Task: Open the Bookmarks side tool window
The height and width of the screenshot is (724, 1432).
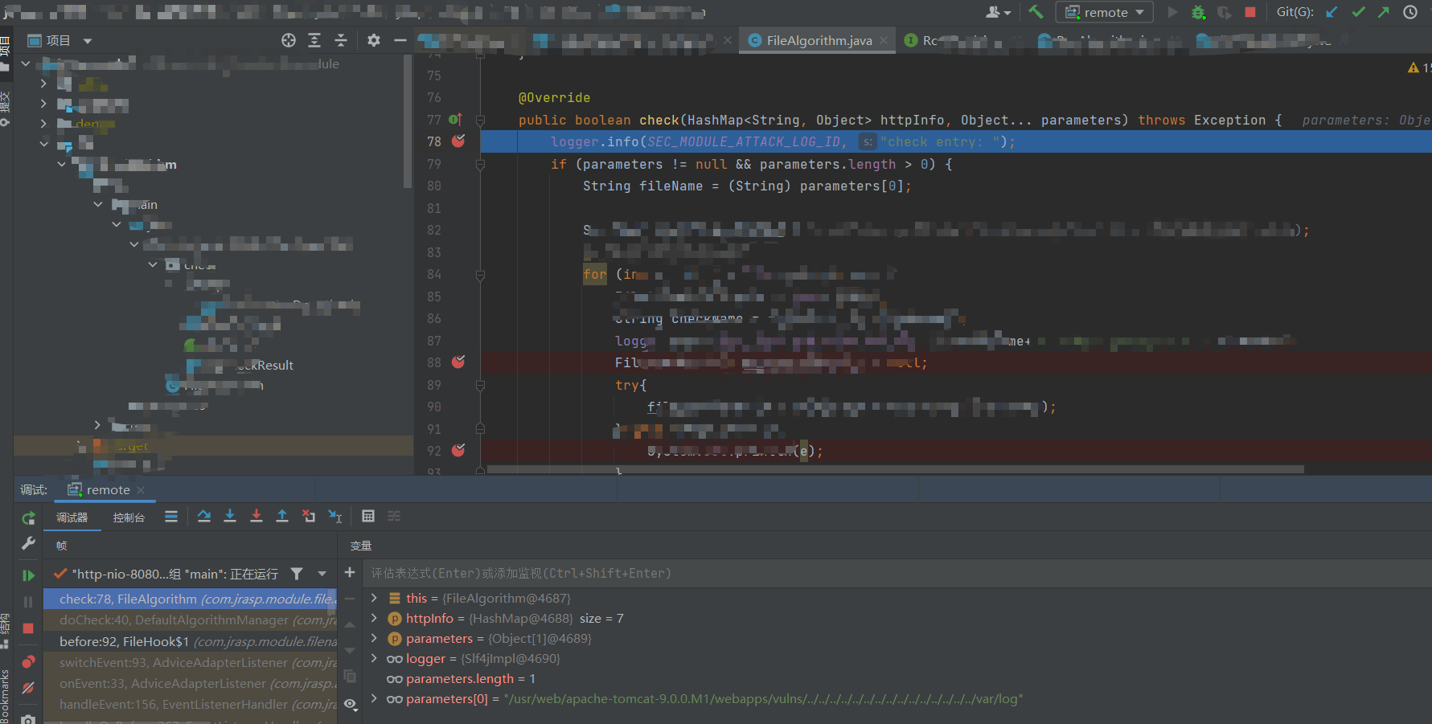Action: (x=6, y=695)
